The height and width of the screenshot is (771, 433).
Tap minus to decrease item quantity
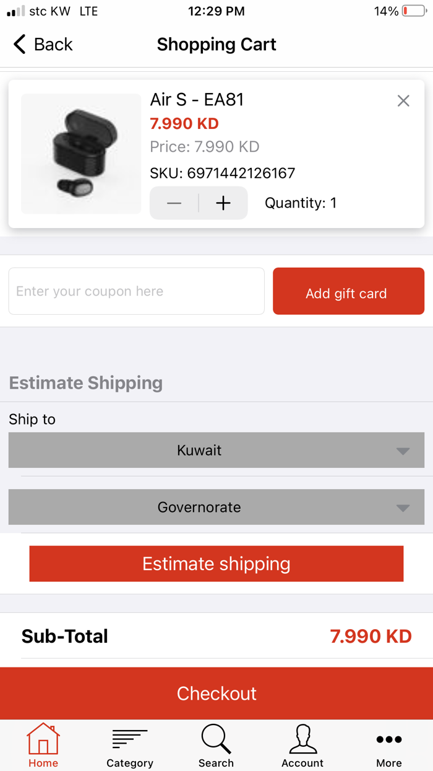pos(174,203)
